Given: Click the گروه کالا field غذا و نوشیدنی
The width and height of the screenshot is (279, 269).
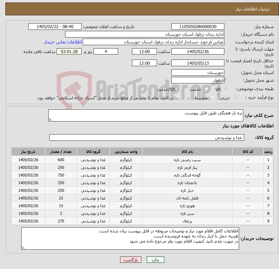Looking at the screenshot, I should (147, 137).
